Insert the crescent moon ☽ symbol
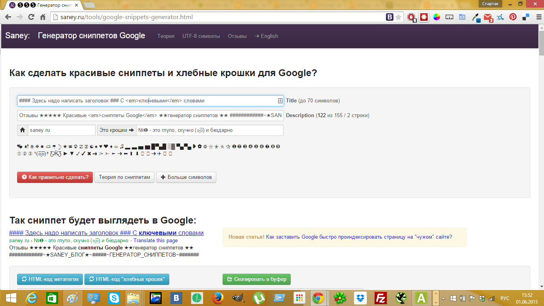The image size is (544, 306). tap(59, 147)
